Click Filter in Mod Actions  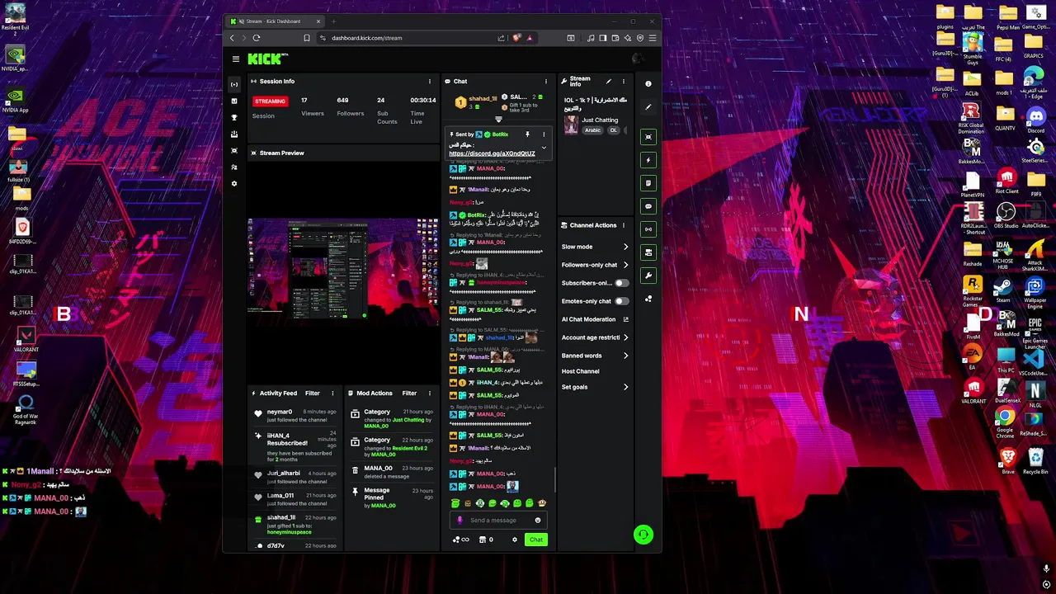[409, 394]
